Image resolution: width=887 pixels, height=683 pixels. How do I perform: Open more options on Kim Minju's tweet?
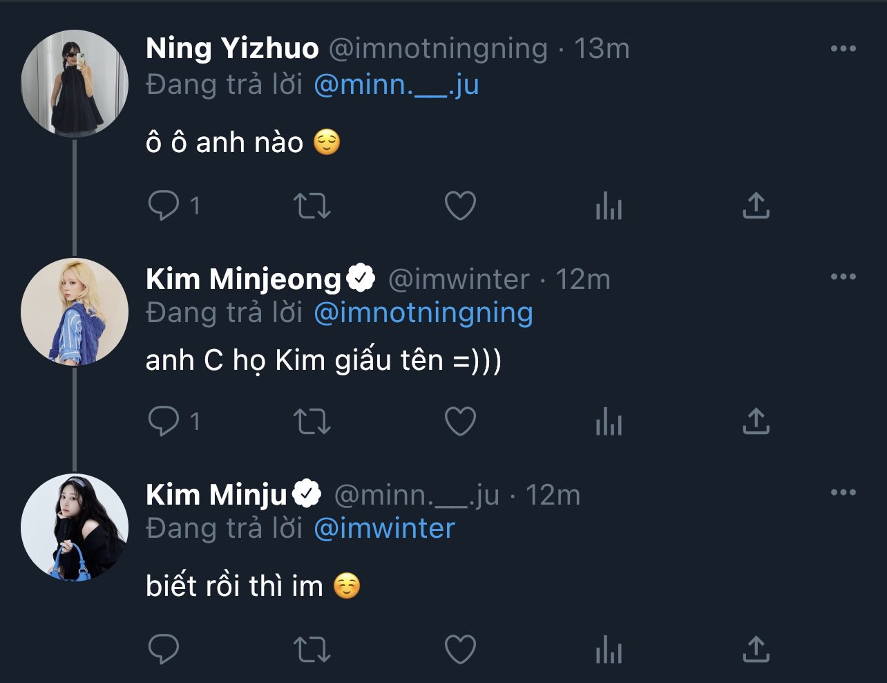[843, 492]
